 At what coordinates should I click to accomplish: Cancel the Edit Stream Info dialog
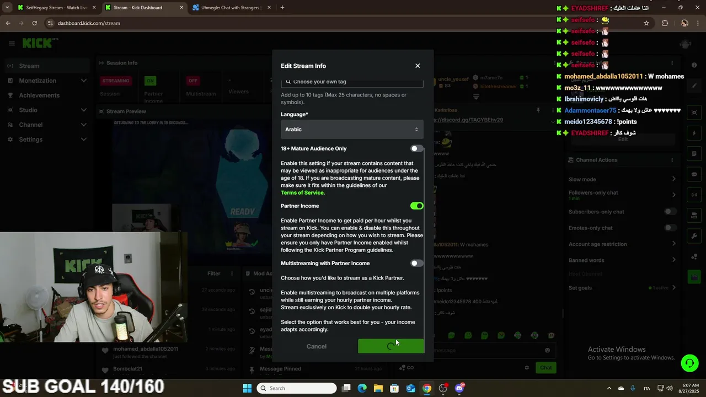click(317, 346)
